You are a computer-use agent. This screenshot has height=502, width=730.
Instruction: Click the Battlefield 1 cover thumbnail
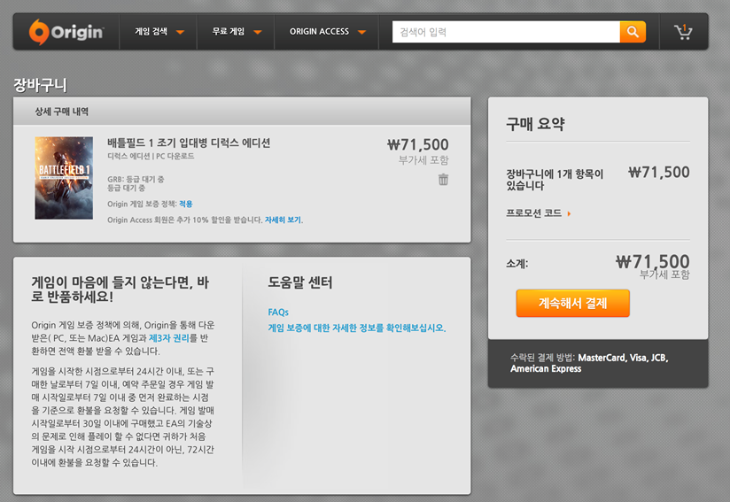[x=64, y=178]
